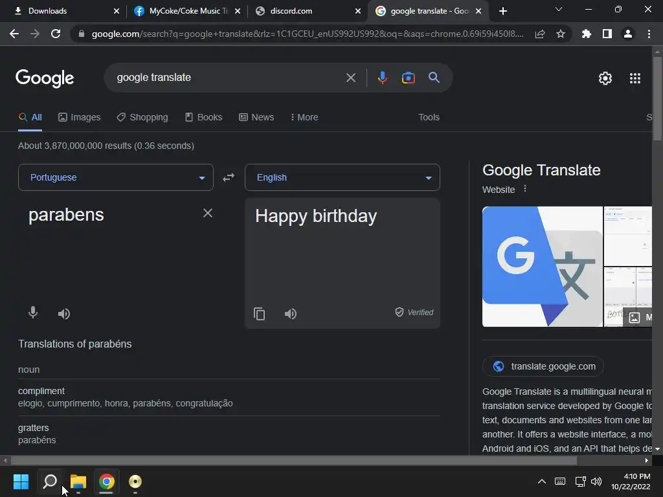Viewport: 663px width, 497px height.
Task: Share this page via address bar icon
Action: (540, 34)
